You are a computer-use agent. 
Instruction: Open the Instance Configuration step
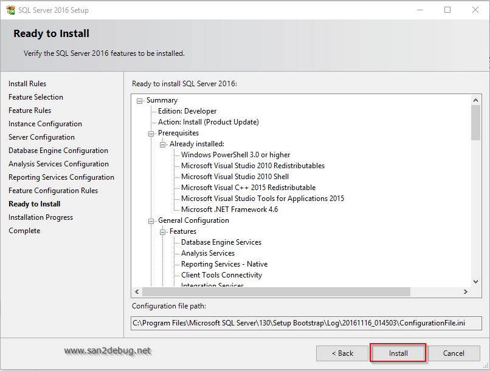pyautogui.click(x=45, y=124)
